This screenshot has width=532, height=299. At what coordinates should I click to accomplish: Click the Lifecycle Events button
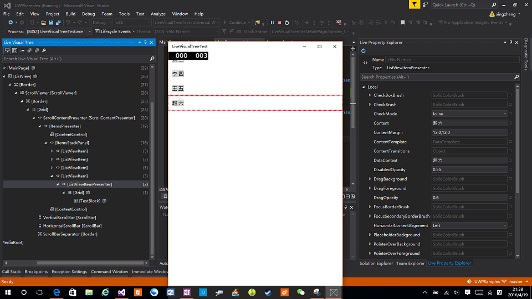115,32
